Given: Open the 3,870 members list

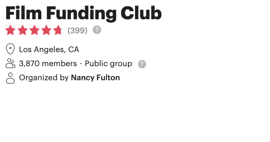Looking at the screenshot, I should [48, 64].
